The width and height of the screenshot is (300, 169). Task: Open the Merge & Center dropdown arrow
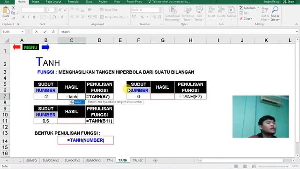(x=127, y=17)
